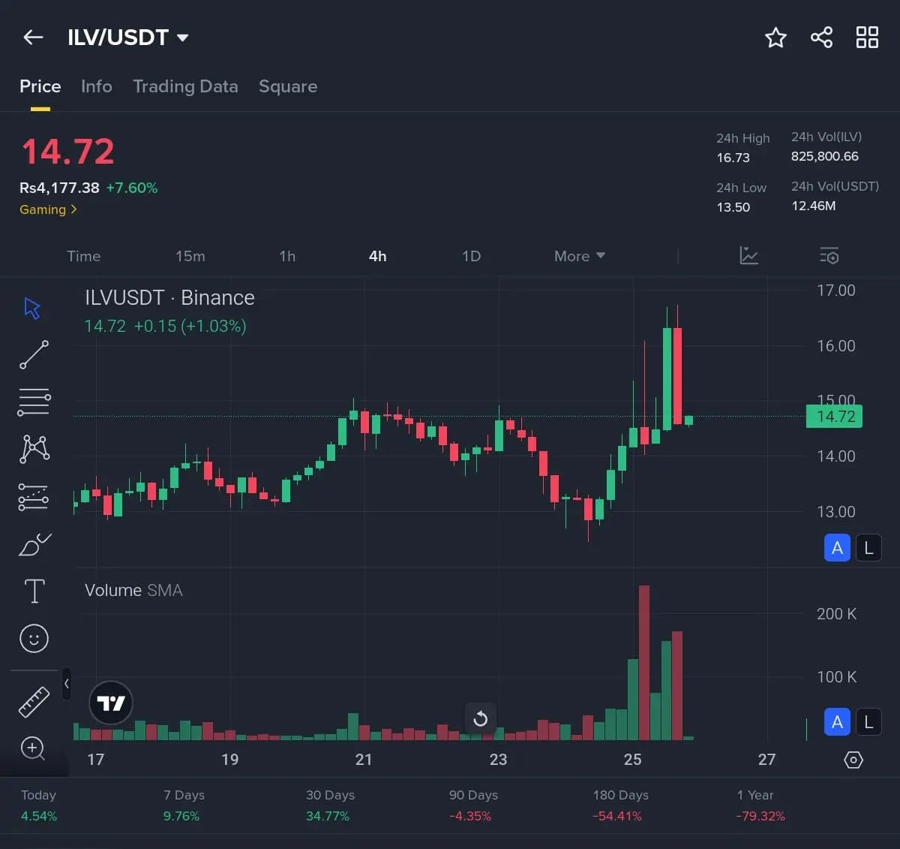Click the 24h Vol(ILV) value 825,800.66
The height and width of the screenshot is (849, 900).
825,156
